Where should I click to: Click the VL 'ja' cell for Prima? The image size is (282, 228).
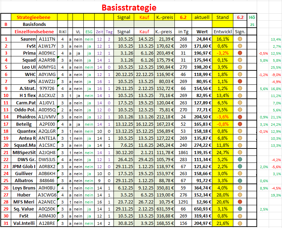[x=78, y=53]
